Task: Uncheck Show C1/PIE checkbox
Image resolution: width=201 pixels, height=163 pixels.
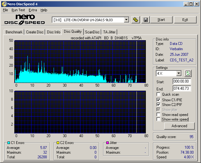Action: pos(158,100)
